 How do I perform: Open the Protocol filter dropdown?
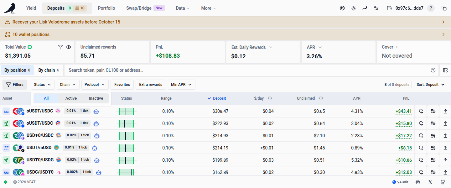tap(95, 85)
